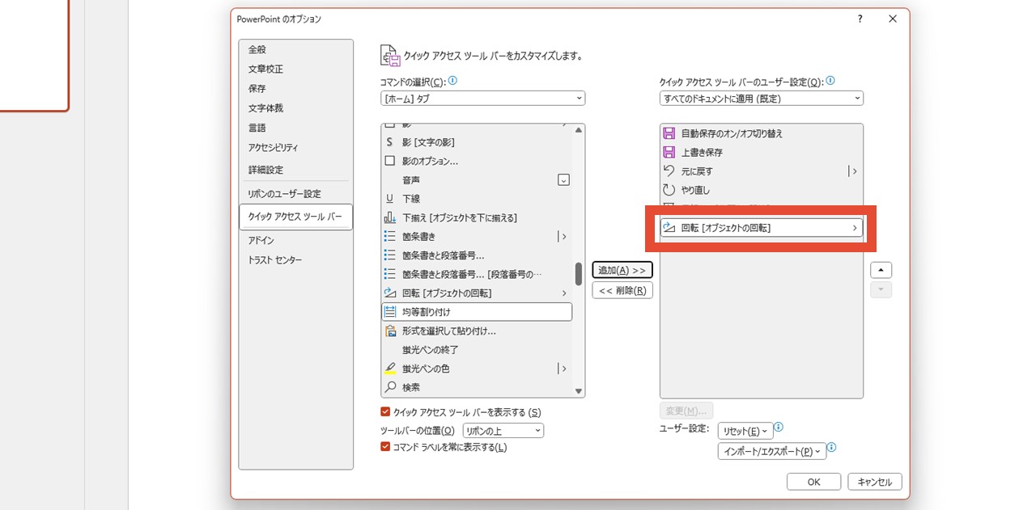Disable コマンド ラベルを常に表示する checkbox
The height and width of the screenshot is (510, 1036).
tap(386, 446)
